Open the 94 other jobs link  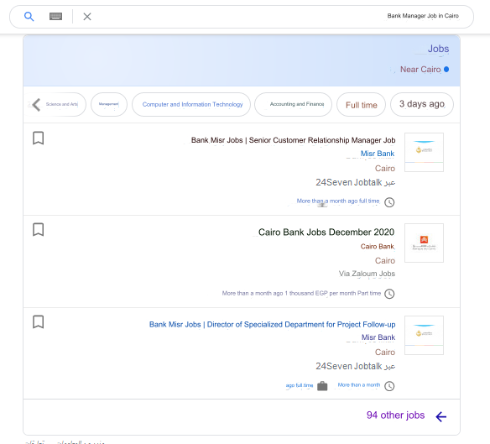coord(395,415)
